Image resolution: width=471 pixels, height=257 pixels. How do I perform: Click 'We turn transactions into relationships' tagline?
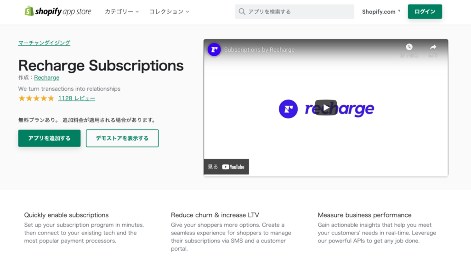click(x=69, y=89)
